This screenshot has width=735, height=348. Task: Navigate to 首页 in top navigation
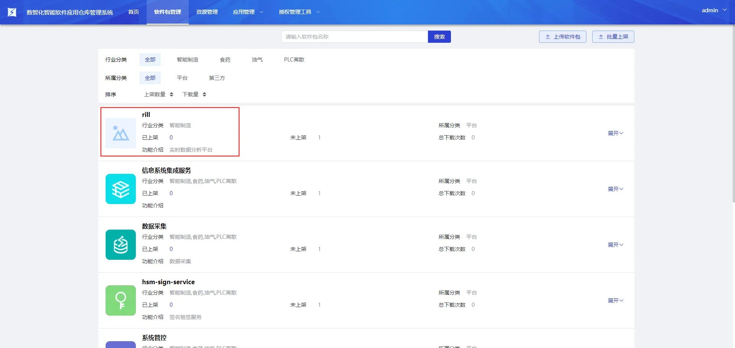tap(134, 12)
